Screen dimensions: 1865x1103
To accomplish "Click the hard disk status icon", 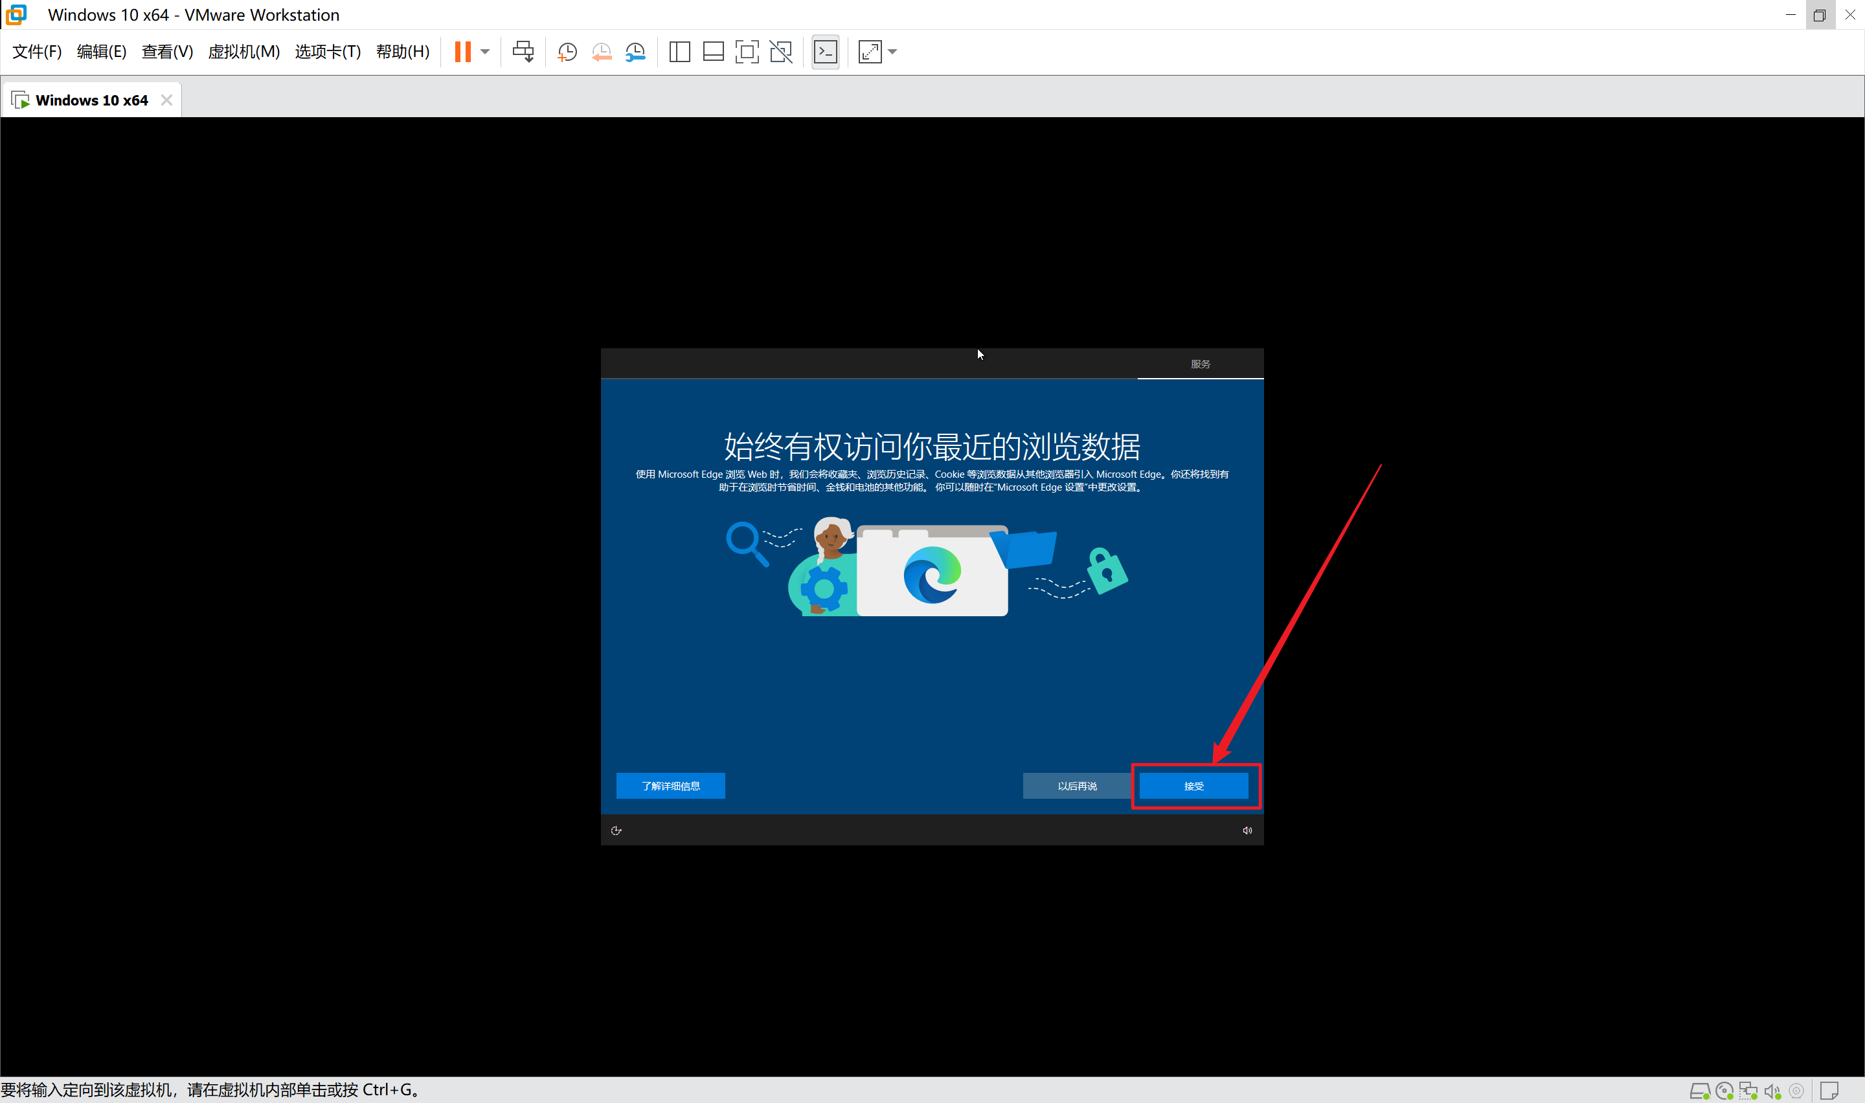I will [1699, 1091].
